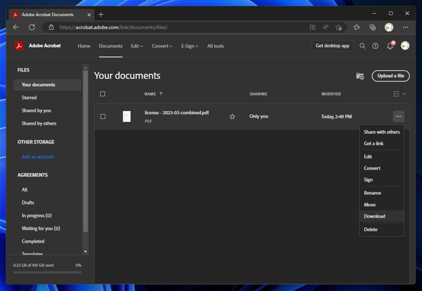Click the new folder icon
Screen dimensions: 422x291
(360, 76)
